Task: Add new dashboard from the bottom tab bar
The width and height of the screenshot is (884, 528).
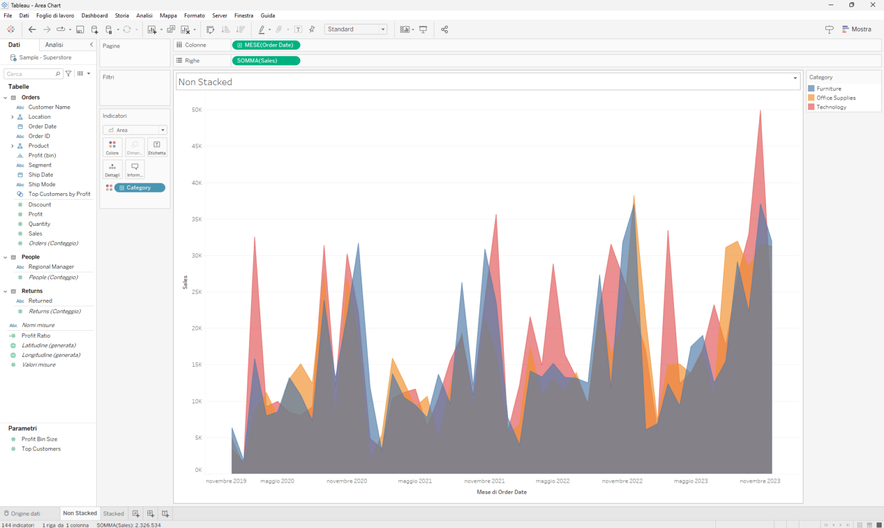Action: coord(151,514)
